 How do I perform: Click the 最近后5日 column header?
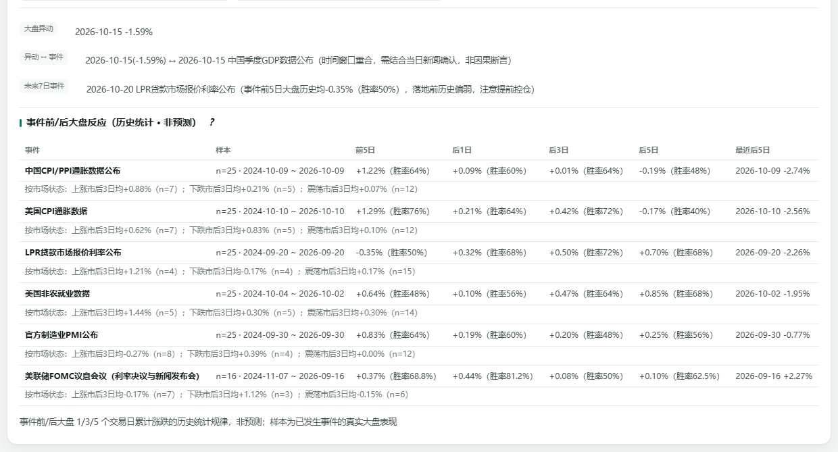tap(753, 150)
